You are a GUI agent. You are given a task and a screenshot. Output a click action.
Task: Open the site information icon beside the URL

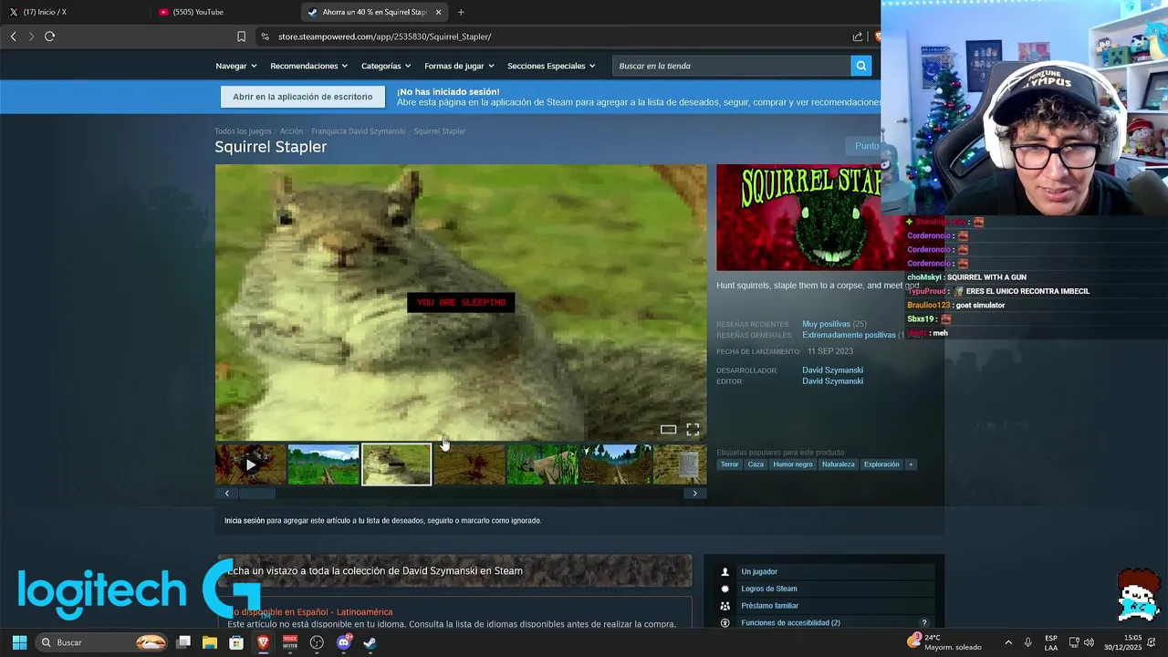[x=265, y=36]
